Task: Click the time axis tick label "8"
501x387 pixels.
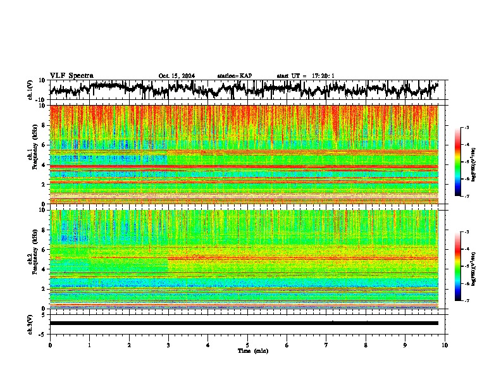Action: pos(366,345)
